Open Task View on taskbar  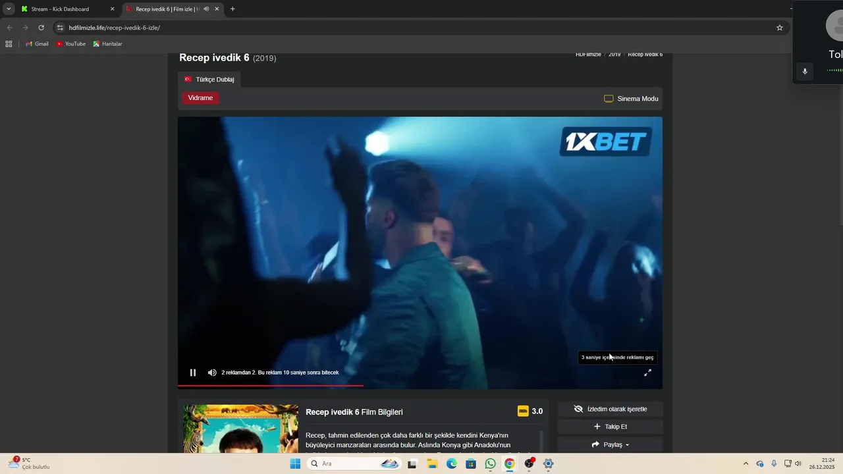coord(412,463)
